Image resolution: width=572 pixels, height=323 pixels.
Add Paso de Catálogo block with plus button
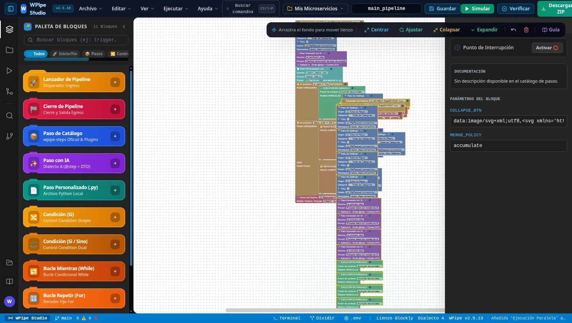115,136
